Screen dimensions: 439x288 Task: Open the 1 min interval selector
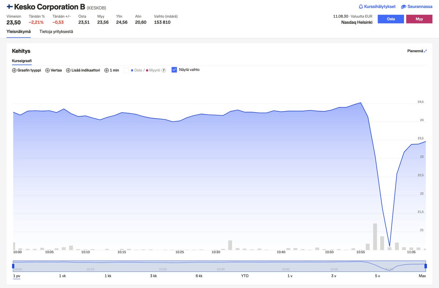tap(112, 70)
